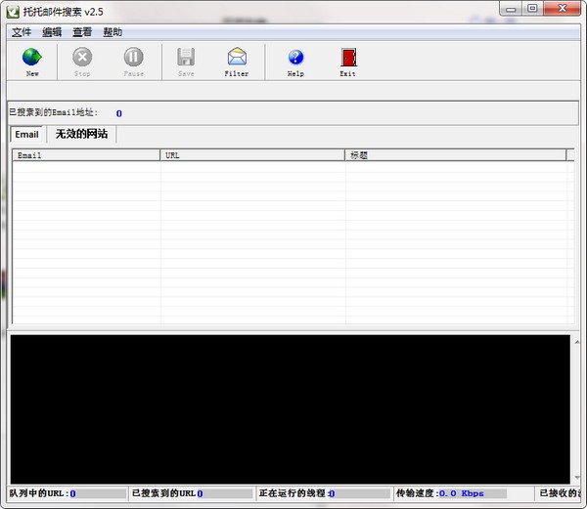The width and height of the screenshot is (587, 509).
Task: Click the New globe icon
Action: (x=32, y=58)
